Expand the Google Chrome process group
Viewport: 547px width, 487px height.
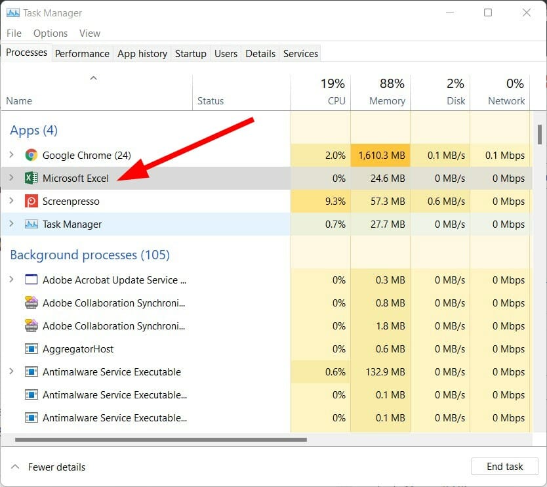point(12,155)
